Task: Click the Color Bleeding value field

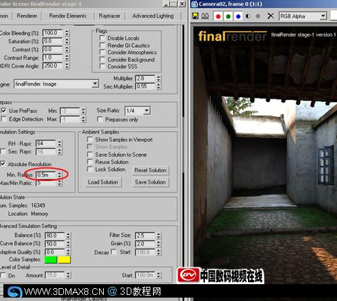Action: click(x=53, y=33)
